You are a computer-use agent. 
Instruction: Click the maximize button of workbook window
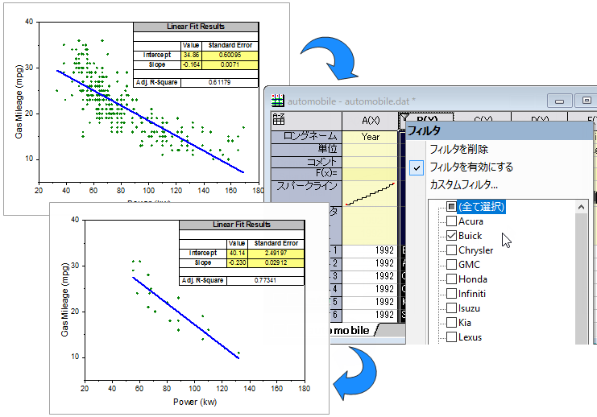pos(587,101)
